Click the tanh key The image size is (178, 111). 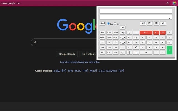tap(116, 32)
